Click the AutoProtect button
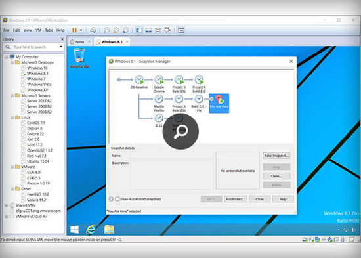361x258 pixels. click(x=236, y=199)
